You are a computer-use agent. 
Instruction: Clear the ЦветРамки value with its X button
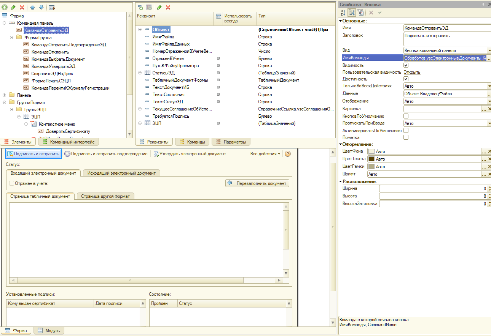point(489,167)
